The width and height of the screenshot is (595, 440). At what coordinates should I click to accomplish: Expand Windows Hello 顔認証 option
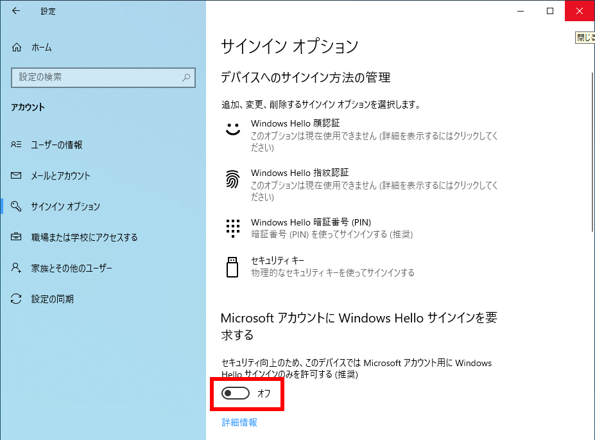[361, 135]
